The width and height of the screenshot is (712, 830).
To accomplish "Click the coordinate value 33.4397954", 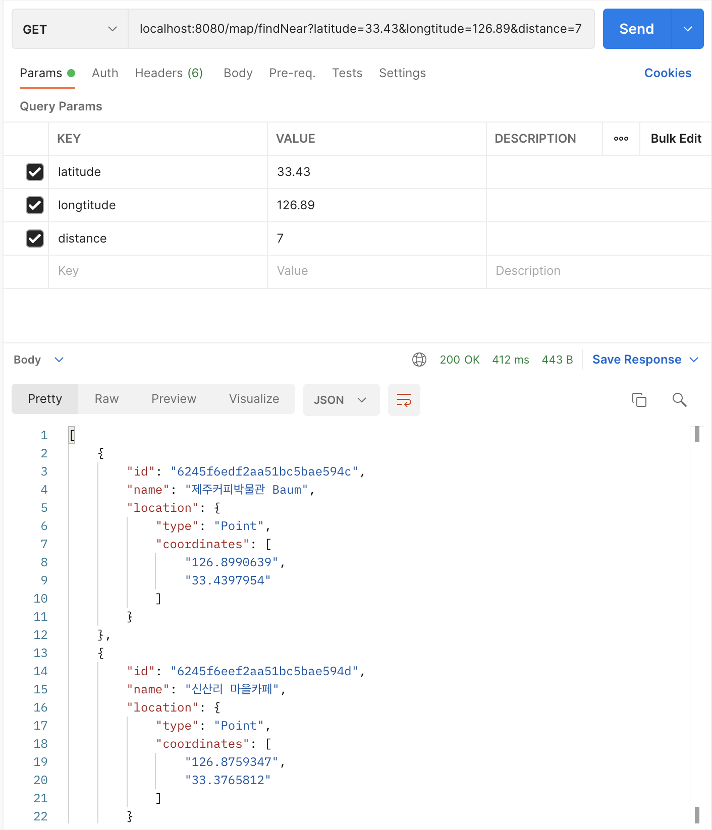I will click(228, 580).
